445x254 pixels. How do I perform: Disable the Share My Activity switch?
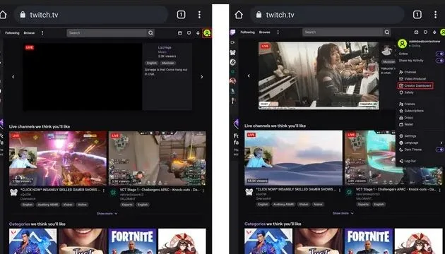point(439,61)
